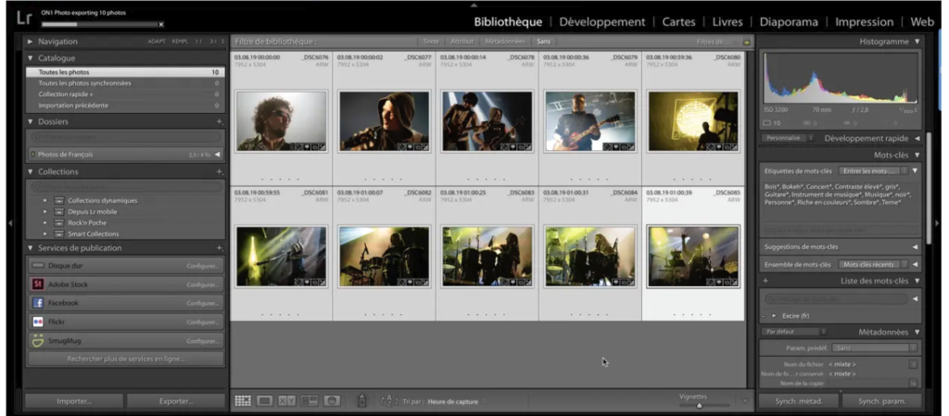
Task: Open the Développement module
Action: pyautogui.click(x=602, y=21)
